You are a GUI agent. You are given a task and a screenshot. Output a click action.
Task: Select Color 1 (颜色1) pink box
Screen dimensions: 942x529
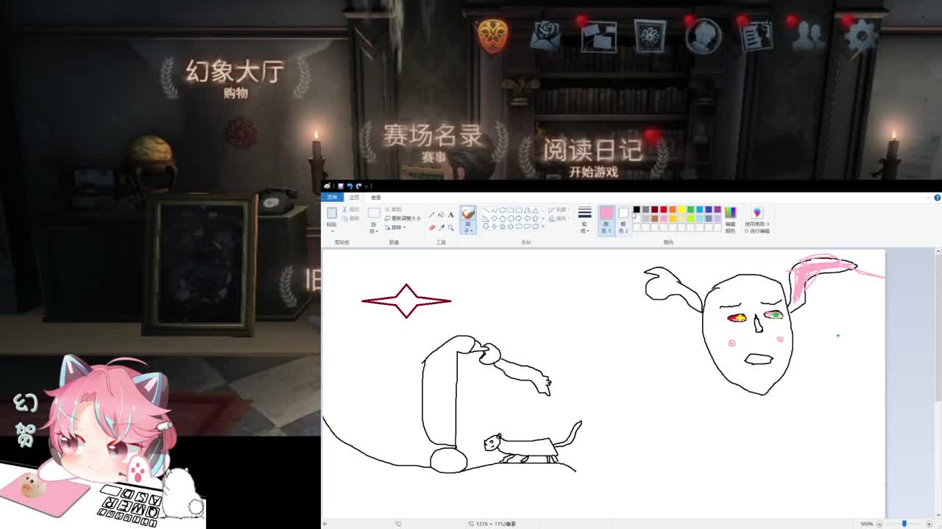pos(606,220)
